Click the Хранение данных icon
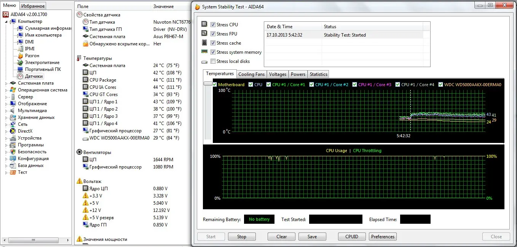The height and width of the screenshot is (247, 517). (13, 117)
